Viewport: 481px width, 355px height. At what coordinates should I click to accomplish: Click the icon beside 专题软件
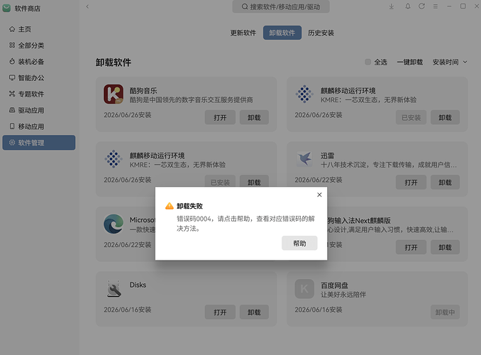12,94
